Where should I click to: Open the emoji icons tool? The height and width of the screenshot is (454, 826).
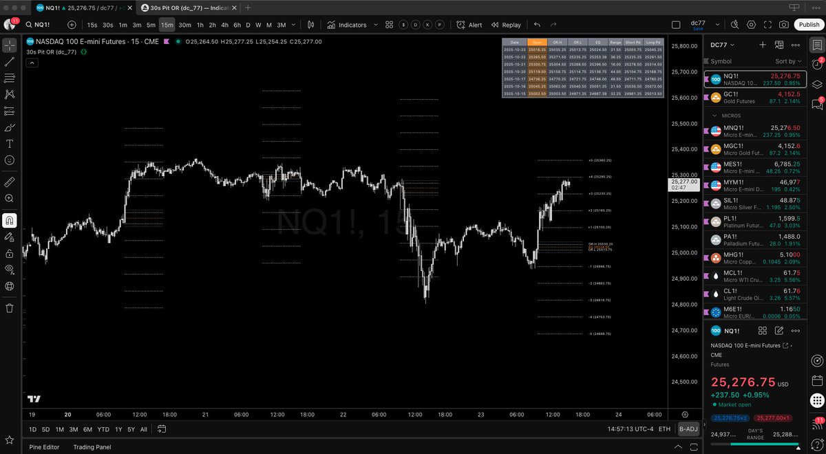point(10,160)
